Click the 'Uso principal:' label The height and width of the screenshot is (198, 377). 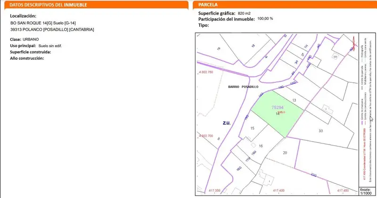(x=23, y=46)
